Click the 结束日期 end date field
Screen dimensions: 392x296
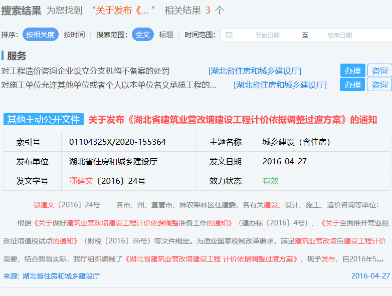click(x=339, y=35)
